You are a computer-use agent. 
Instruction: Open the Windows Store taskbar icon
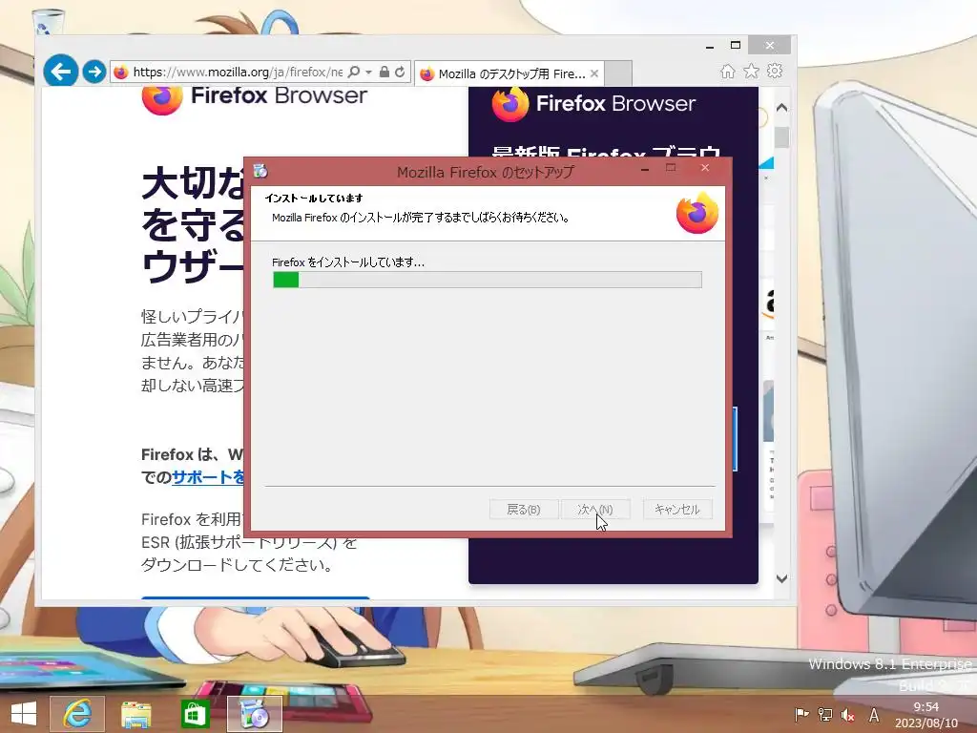195,714
